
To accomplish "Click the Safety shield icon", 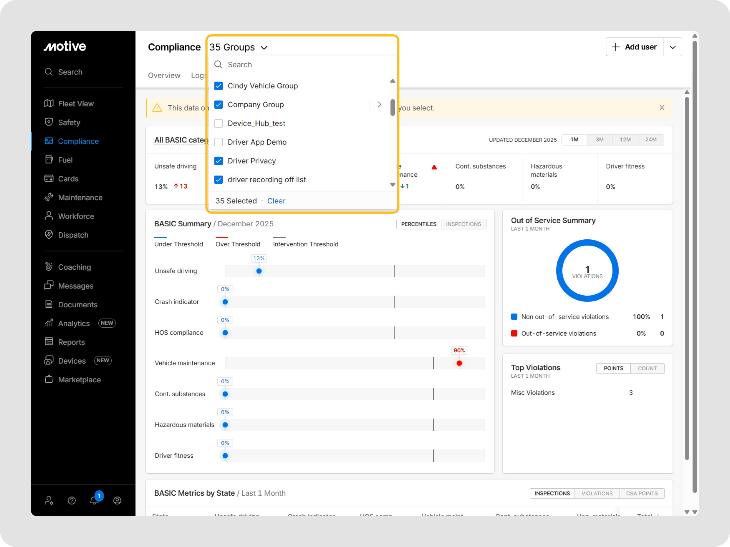I will click(x=49, y=122).
